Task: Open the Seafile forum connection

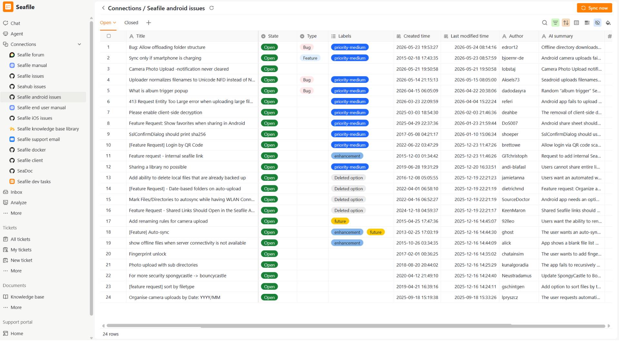Action: (x=31, y=55)
